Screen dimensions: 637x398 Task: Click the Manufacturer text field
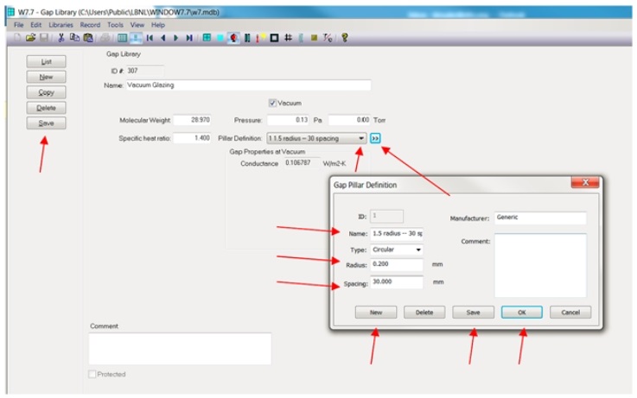tap(540, 218)
